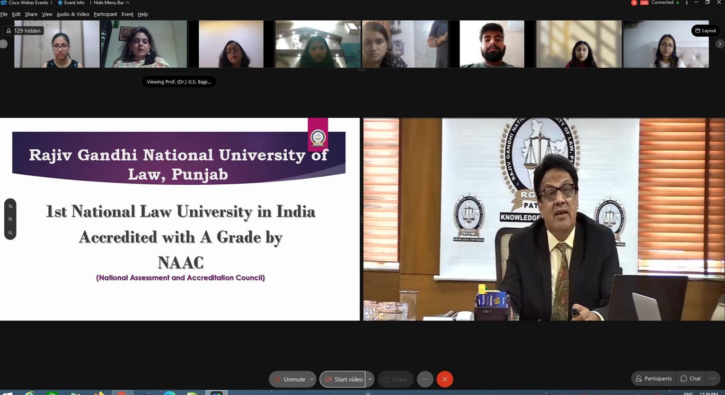
Task: Click the main speaker video feed
Action: [x=544, y=219]
